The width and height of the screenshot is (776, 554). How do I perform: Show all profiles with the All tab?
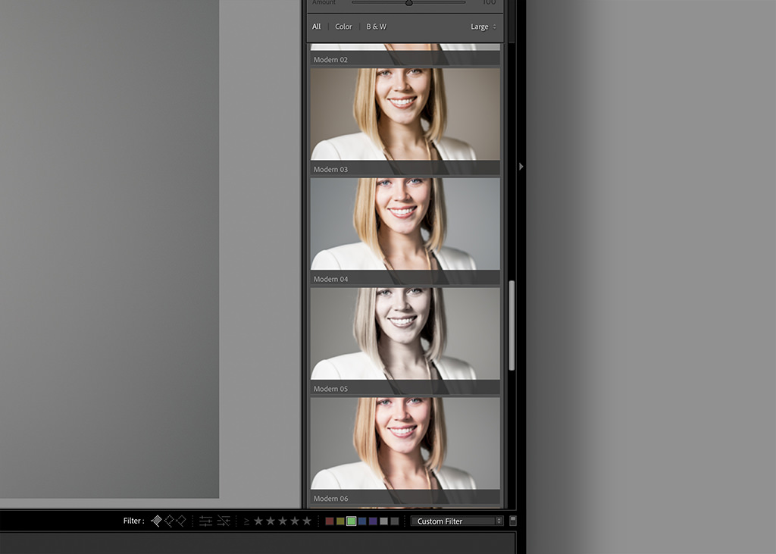coord(316,27)
